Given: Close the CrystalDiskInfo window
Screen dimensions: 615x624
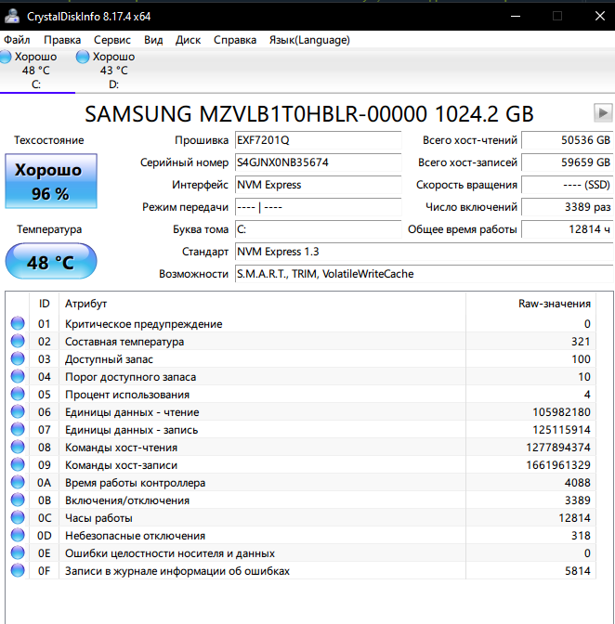Looking at the screenshot, I should coord(600,16).
